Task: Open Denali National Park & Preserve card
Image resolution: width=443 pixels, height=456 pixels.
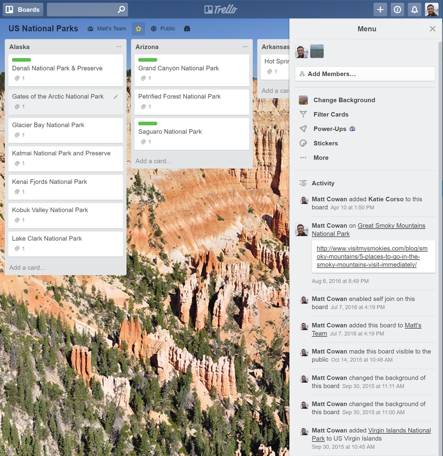Action: pos(66,71)
